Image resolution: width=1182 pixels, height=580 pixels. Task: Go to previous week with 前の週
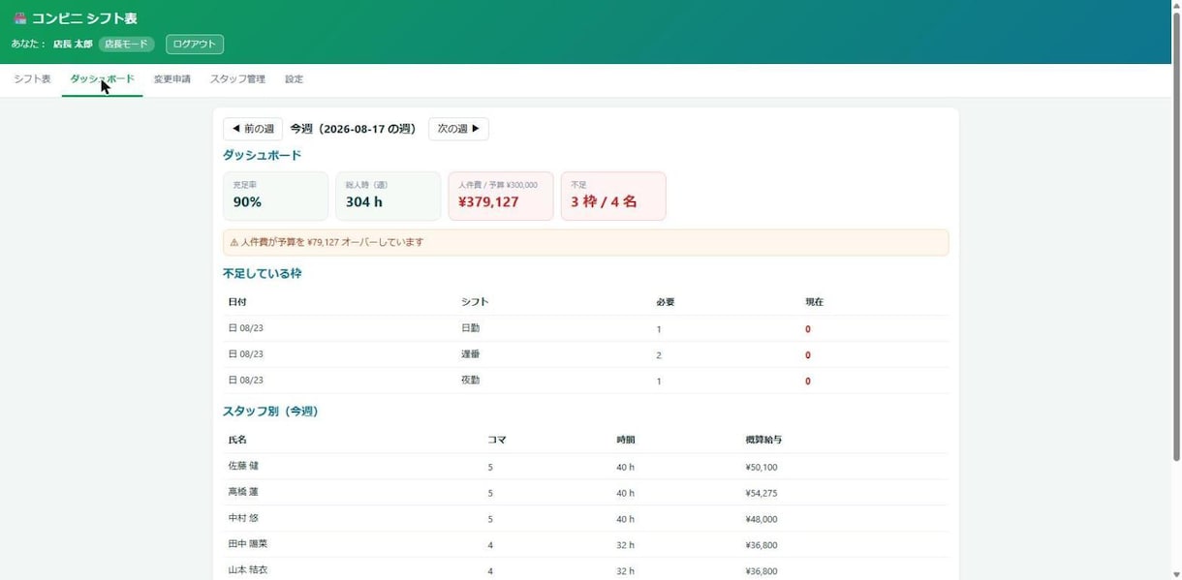tap(253, 129)
